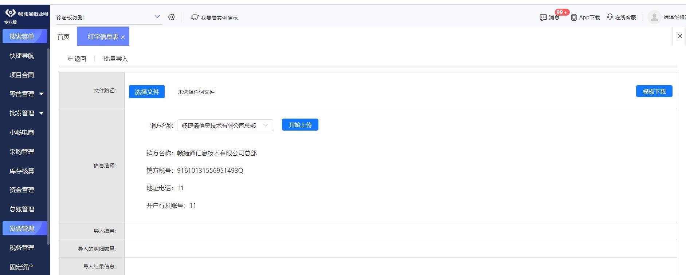Click the 模板下载 button
The height and width of the screenshot is (275, 686).
654,91
